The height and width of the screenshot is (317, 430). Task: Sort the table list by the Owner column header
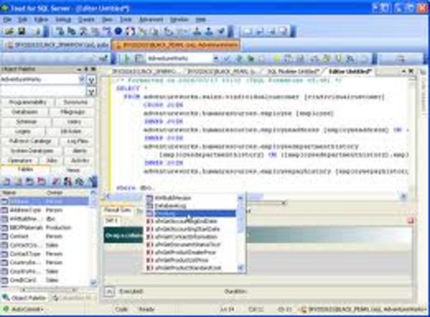point(67,192)
